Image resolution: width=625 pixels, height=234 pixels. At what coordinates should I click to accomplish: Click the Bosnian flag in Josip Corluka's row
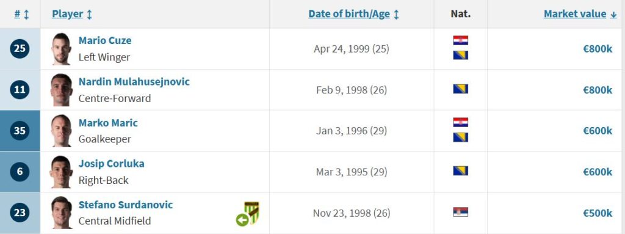tap(460, 171)
